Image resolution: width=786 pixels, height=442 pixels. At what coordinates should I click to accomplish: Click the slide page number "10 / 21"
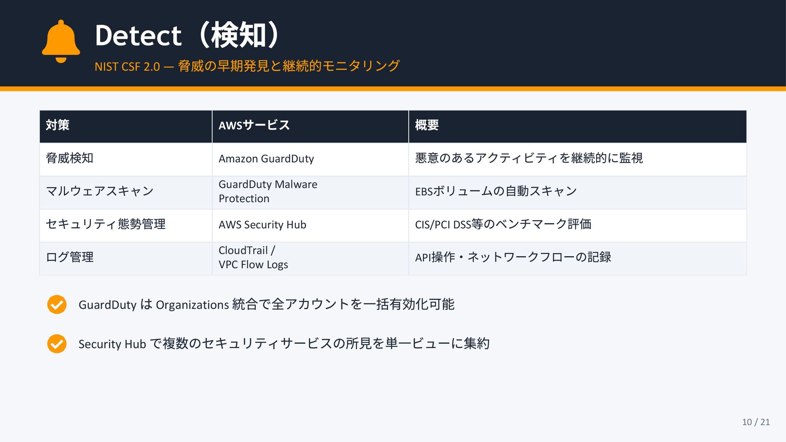756,422
